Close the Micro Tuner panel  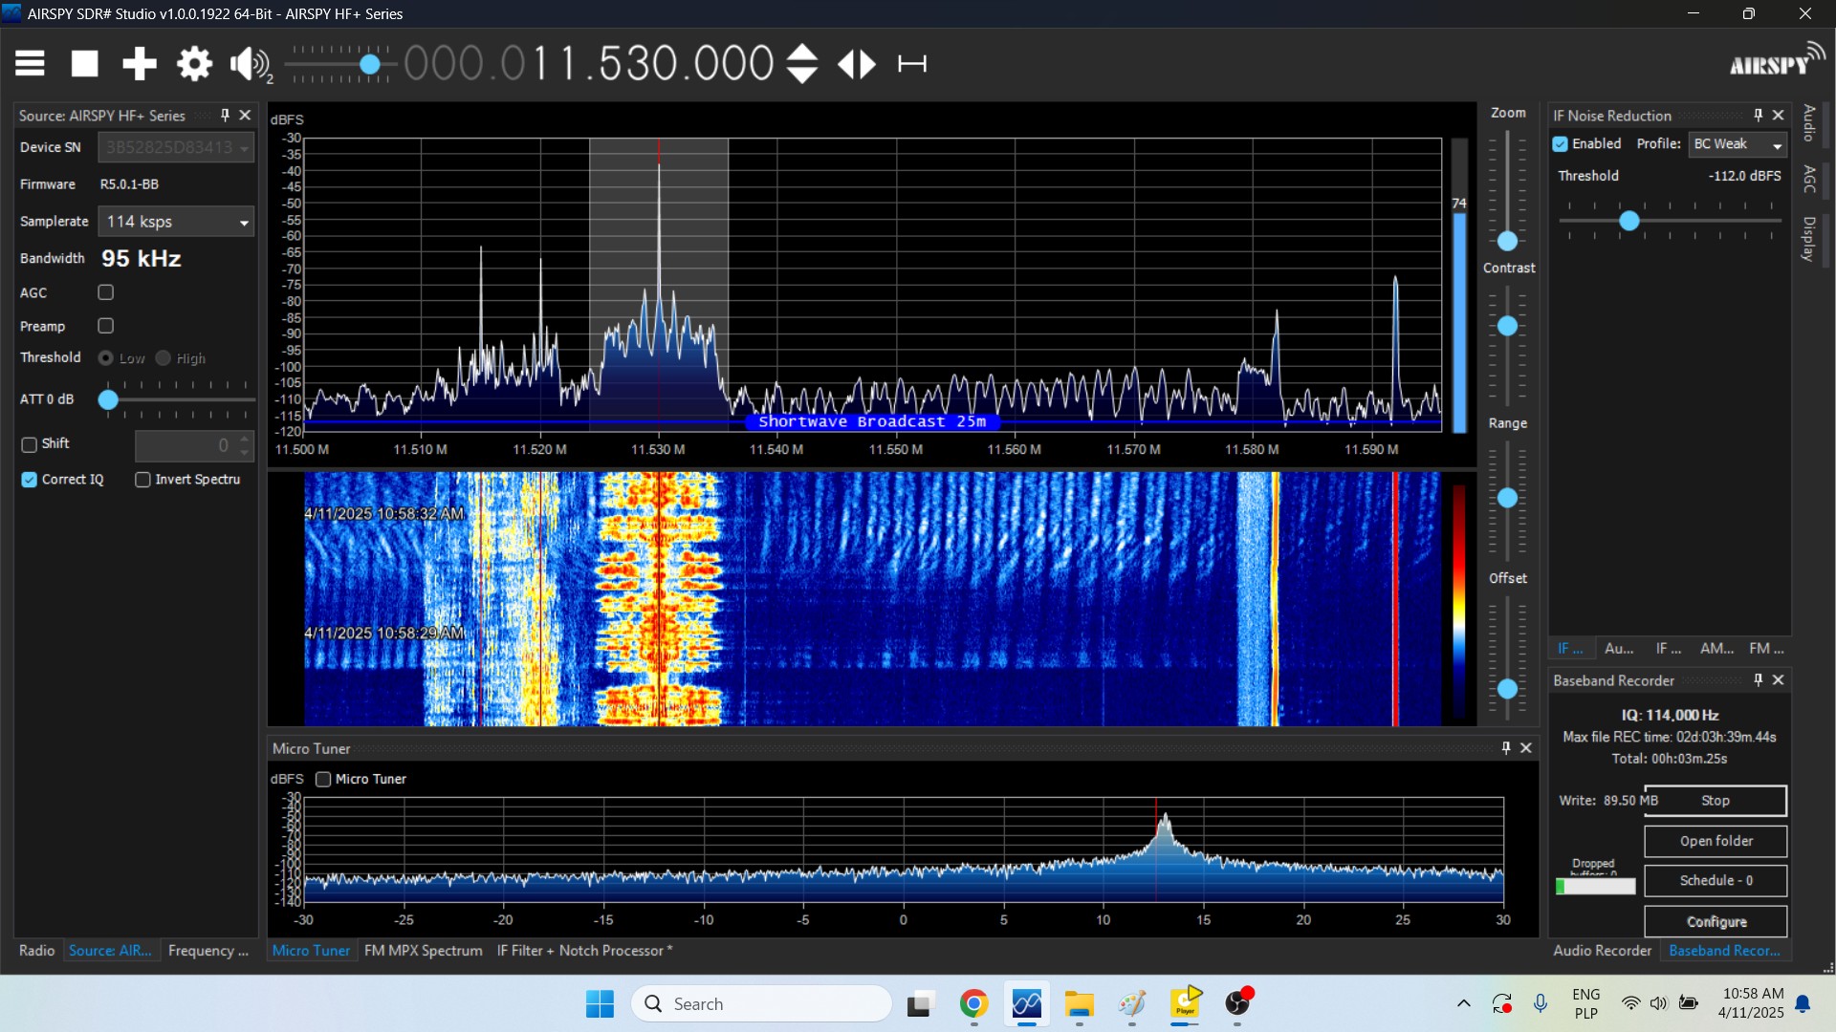1526,747
